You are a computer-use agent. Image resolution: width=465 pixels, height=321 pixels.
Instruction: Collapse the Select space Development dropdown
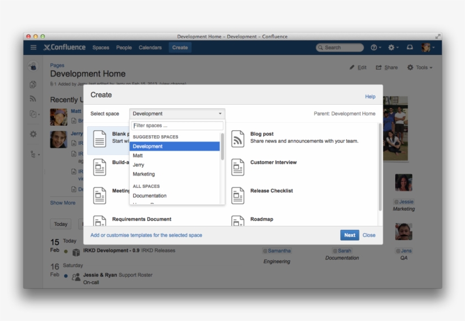[177, 114]
